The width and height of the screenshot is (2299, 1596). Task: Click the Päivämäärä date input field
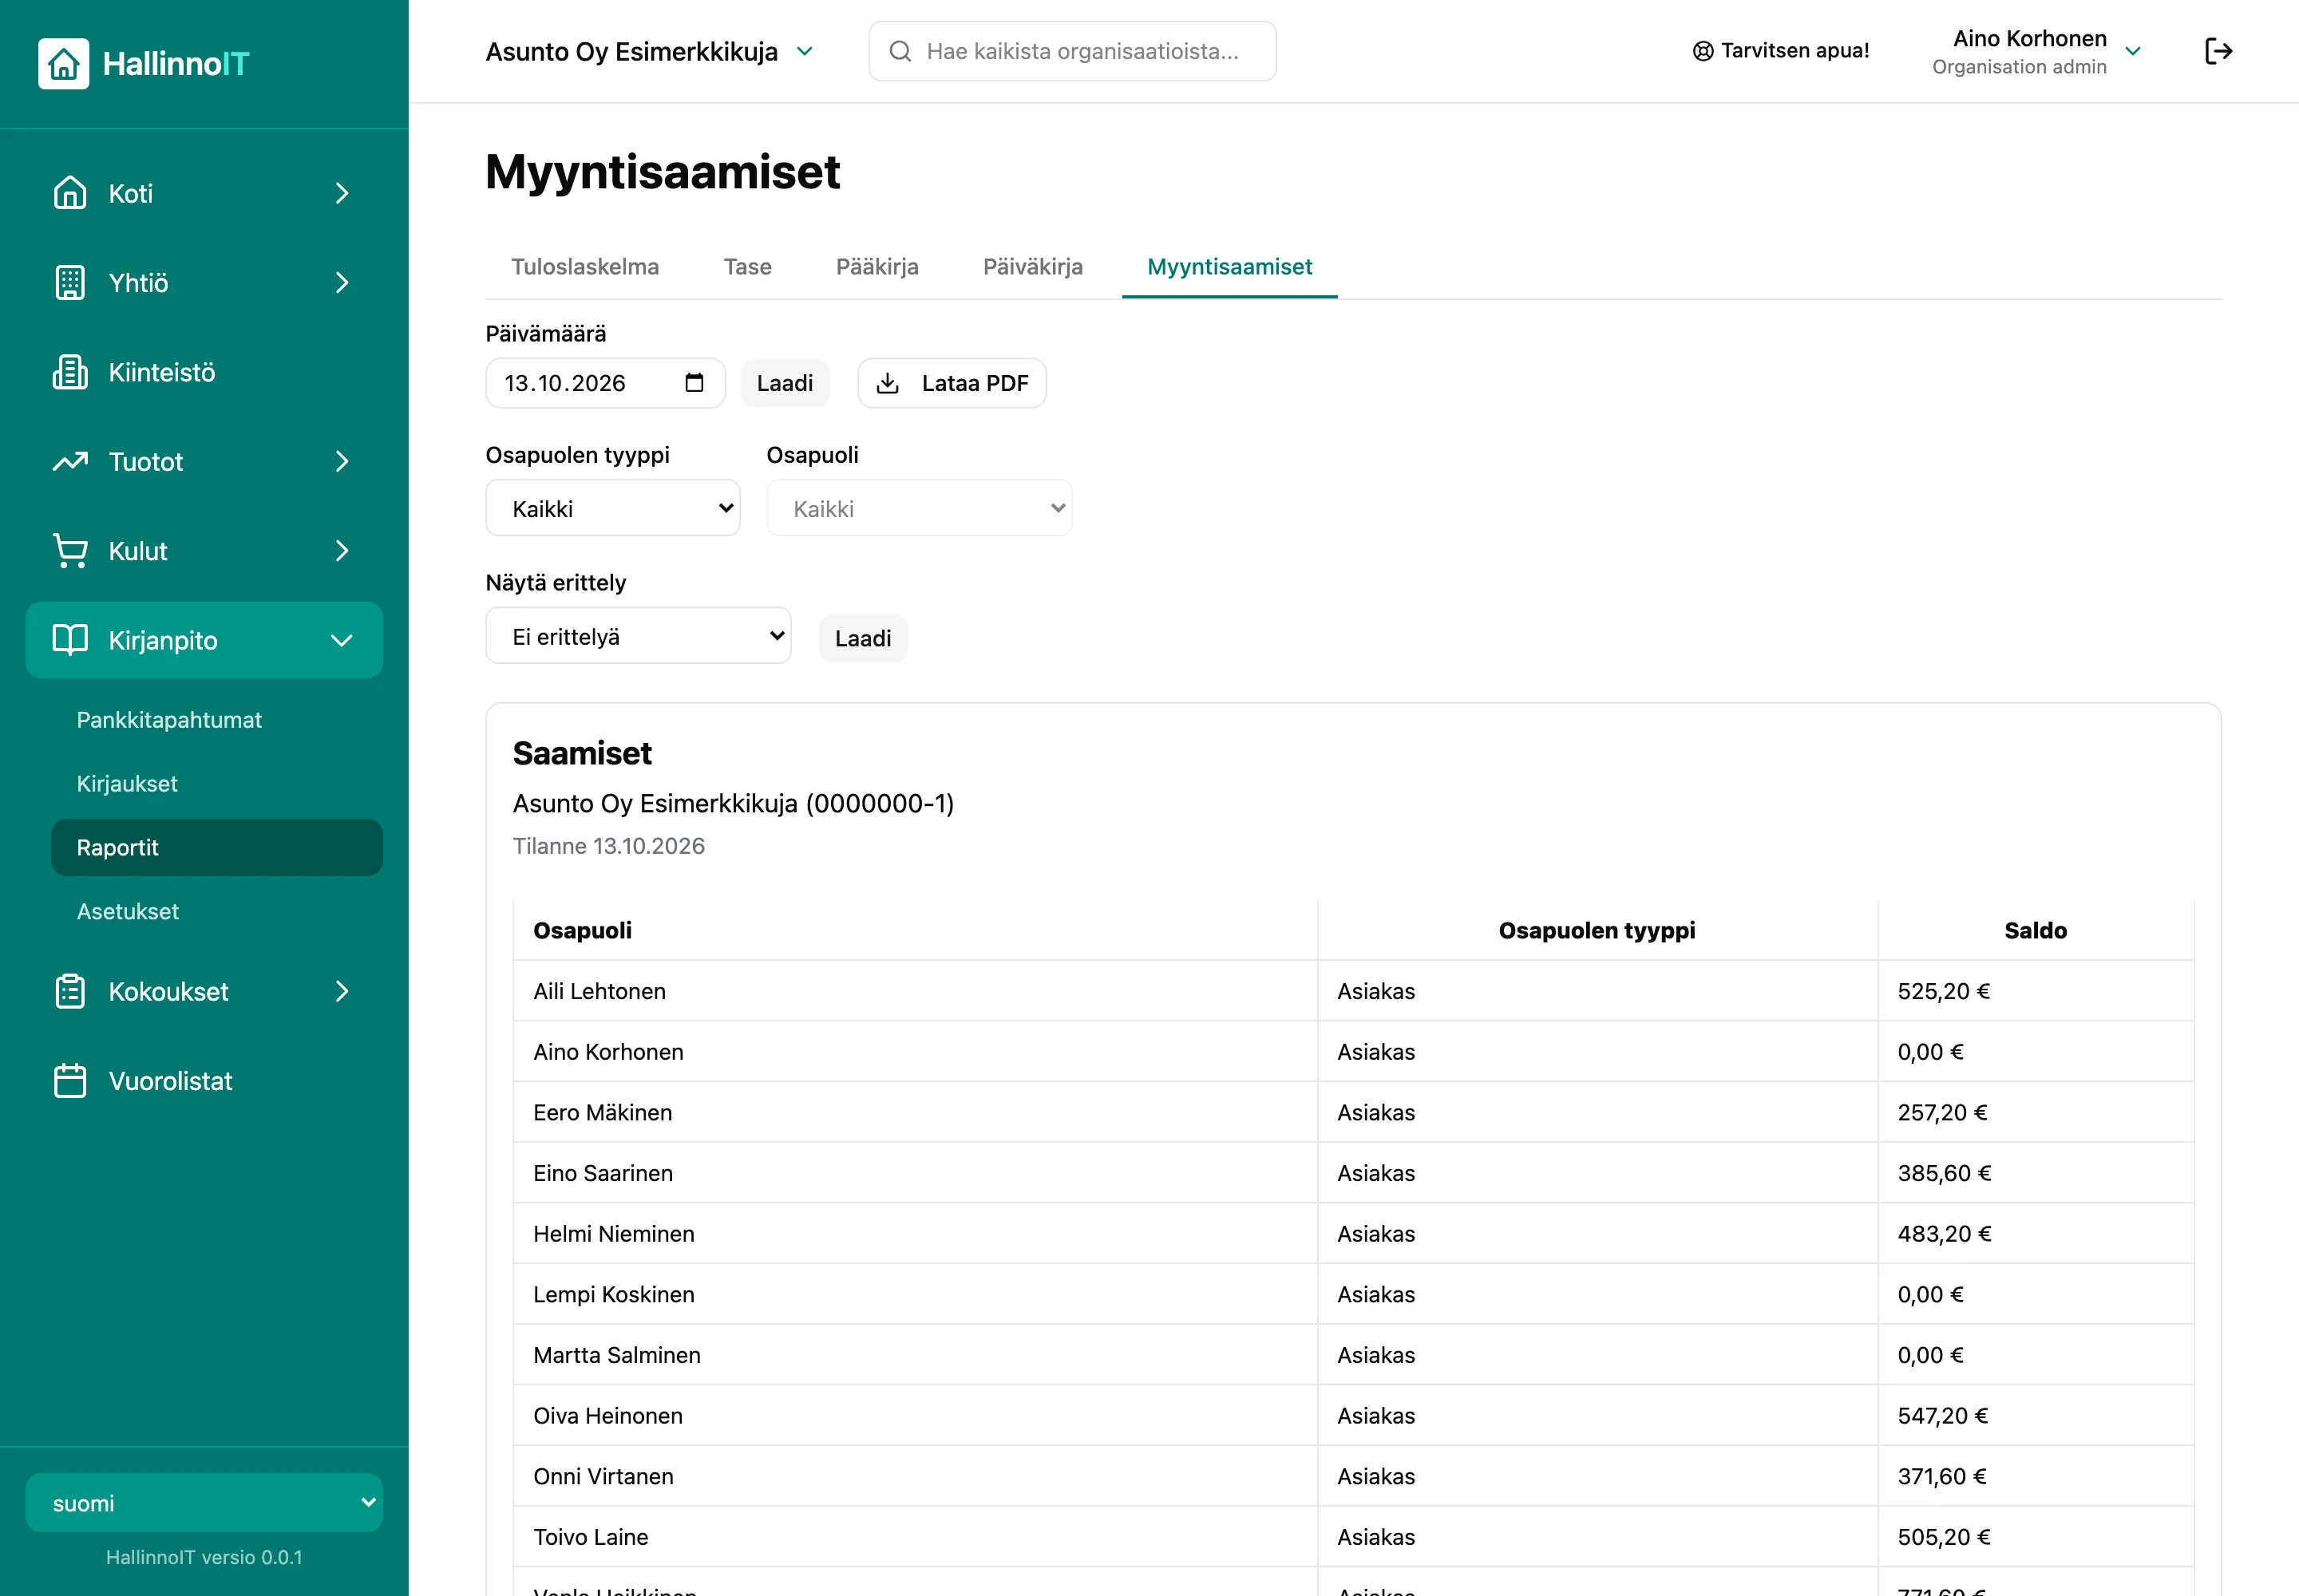point(605,383)
